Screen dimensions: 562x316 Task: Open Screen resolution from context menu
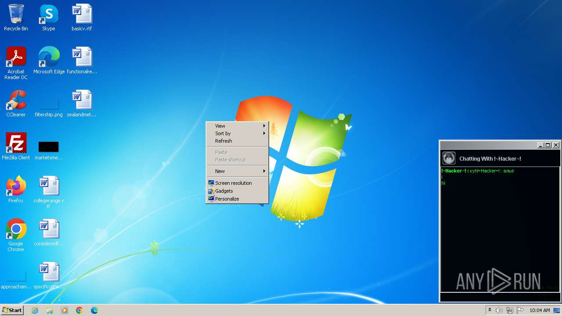click(x=237, y=183)
